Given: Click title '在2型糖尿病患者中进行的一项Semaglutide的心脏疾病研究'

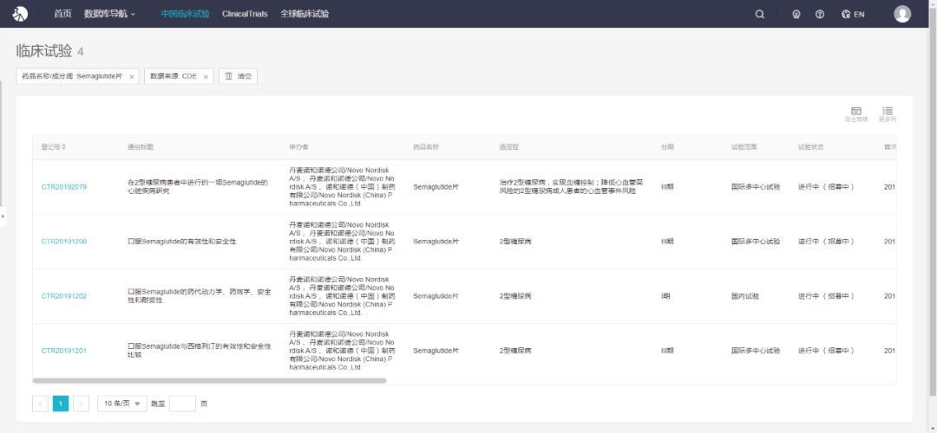Looking at the screenshot, I should pyautogui.click(x=198, y=187).
